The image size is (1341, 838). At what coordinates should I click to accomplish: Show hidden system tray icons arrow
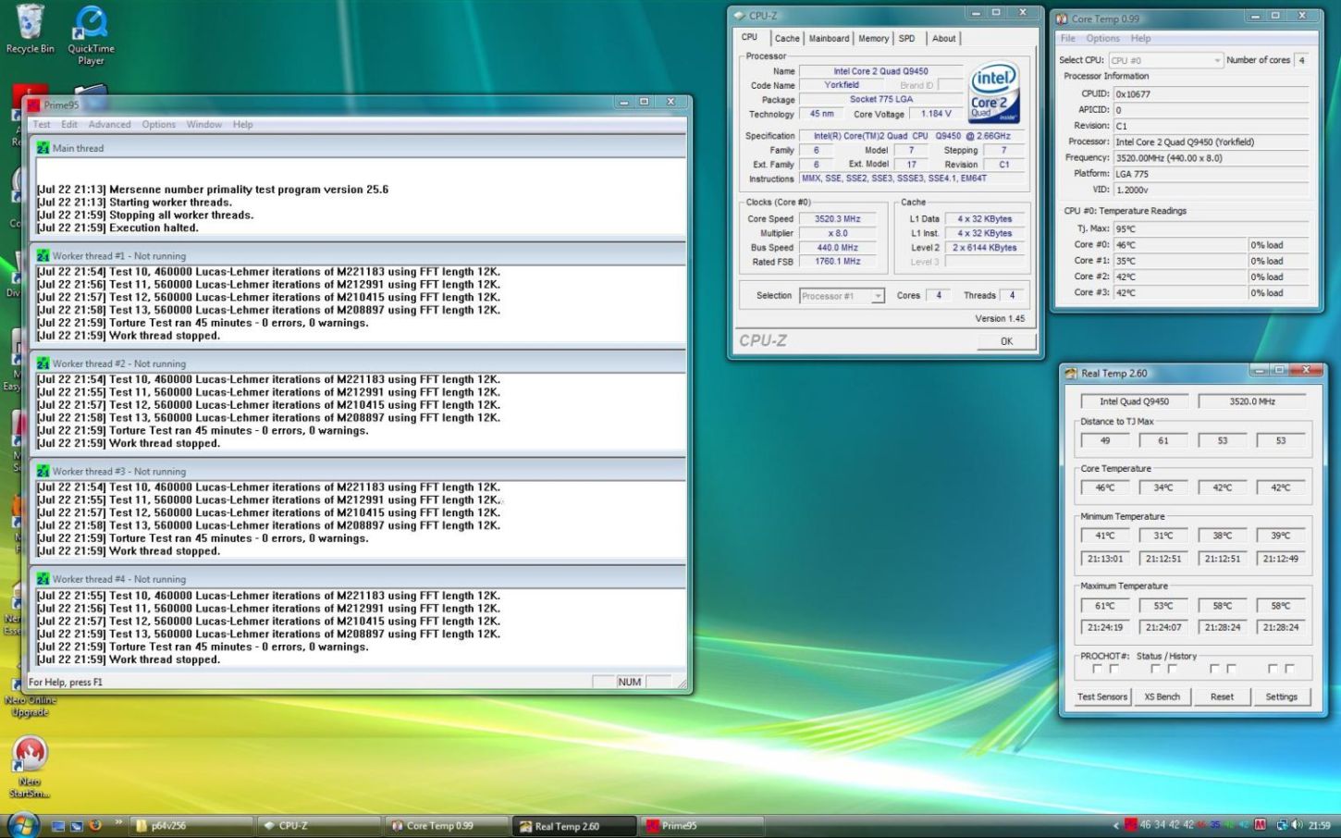[x=1116, y=825]
